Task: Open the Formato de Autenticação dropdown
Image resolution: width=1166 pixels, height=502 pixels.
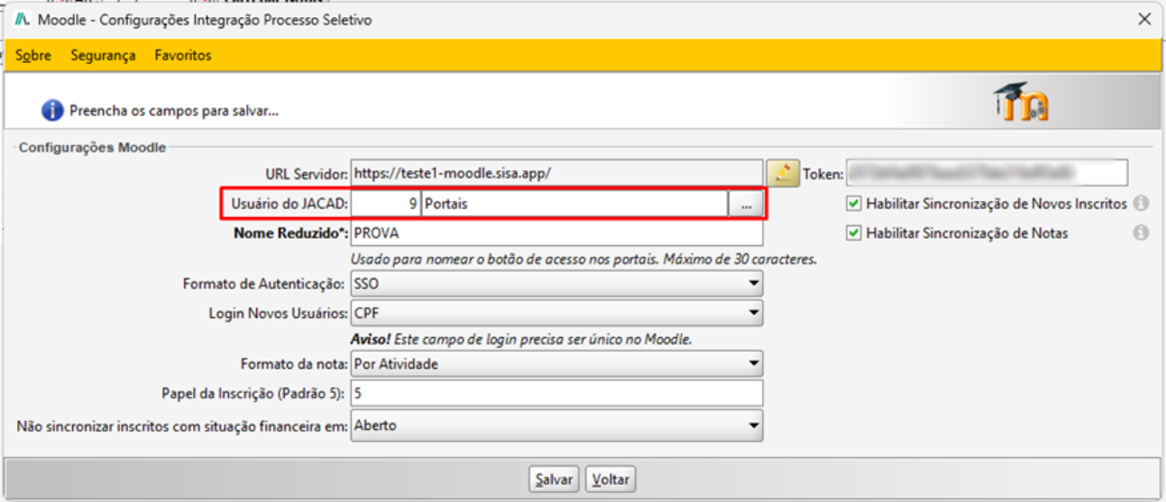Action: [556, 284]
